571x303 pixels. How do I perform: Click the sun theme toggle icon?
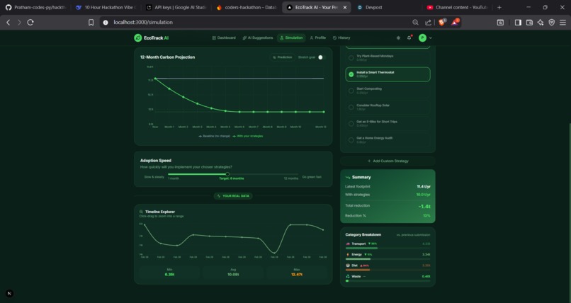(x=398, y=38)
